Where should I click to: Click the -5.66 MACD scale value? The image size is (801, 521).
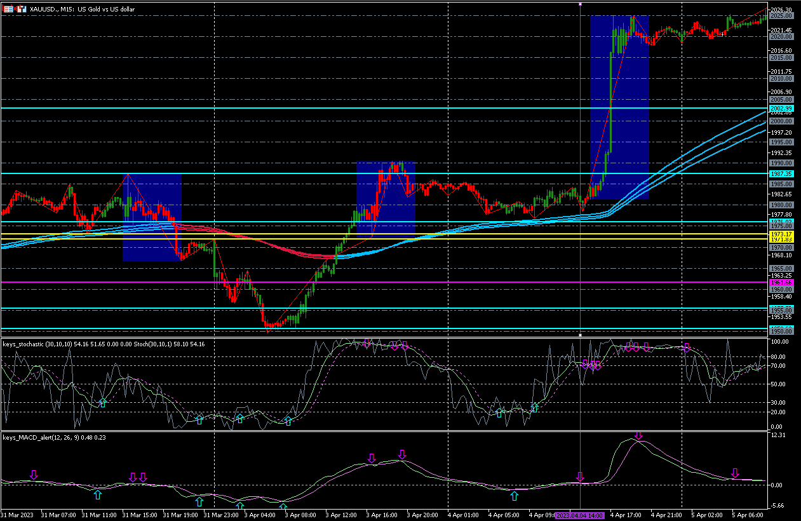point(777,506)
